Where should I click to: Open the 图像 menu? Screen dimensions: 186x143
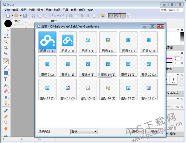(49, 10)
